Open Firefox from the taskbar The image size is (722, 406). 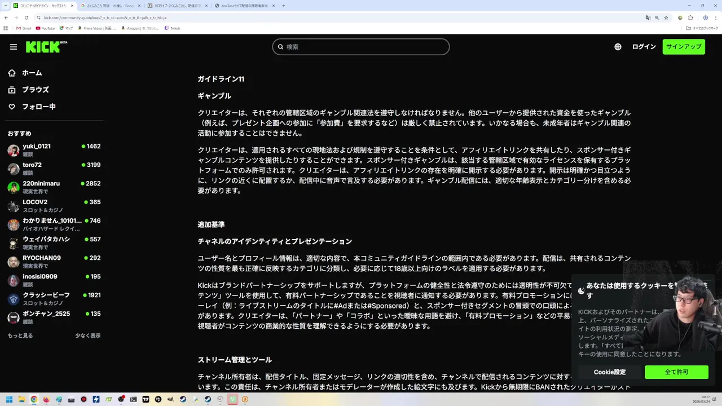click(46, 399)
